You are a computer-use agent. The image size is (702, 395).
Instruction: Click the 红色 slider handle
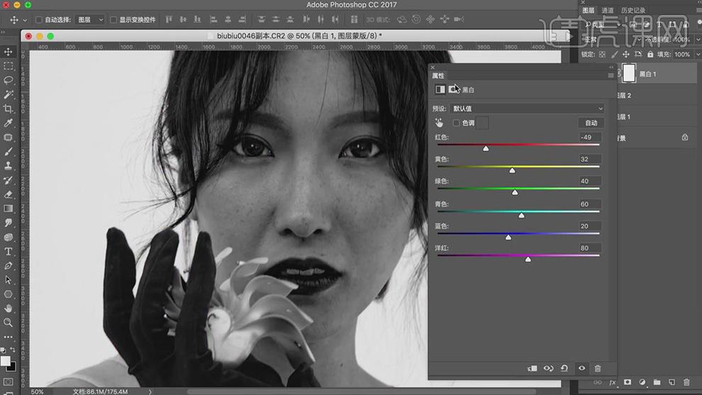[486, 148]
